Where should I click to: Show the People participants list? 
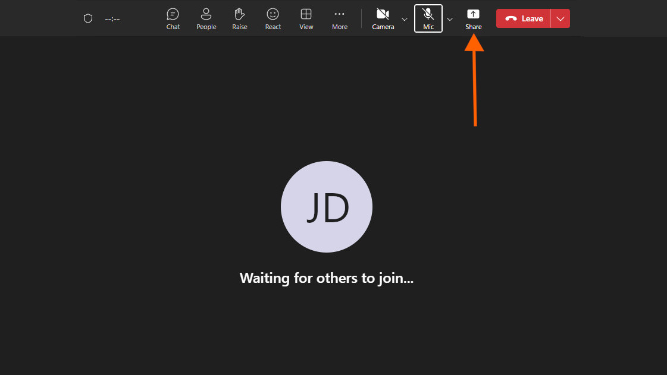[206, 18]
